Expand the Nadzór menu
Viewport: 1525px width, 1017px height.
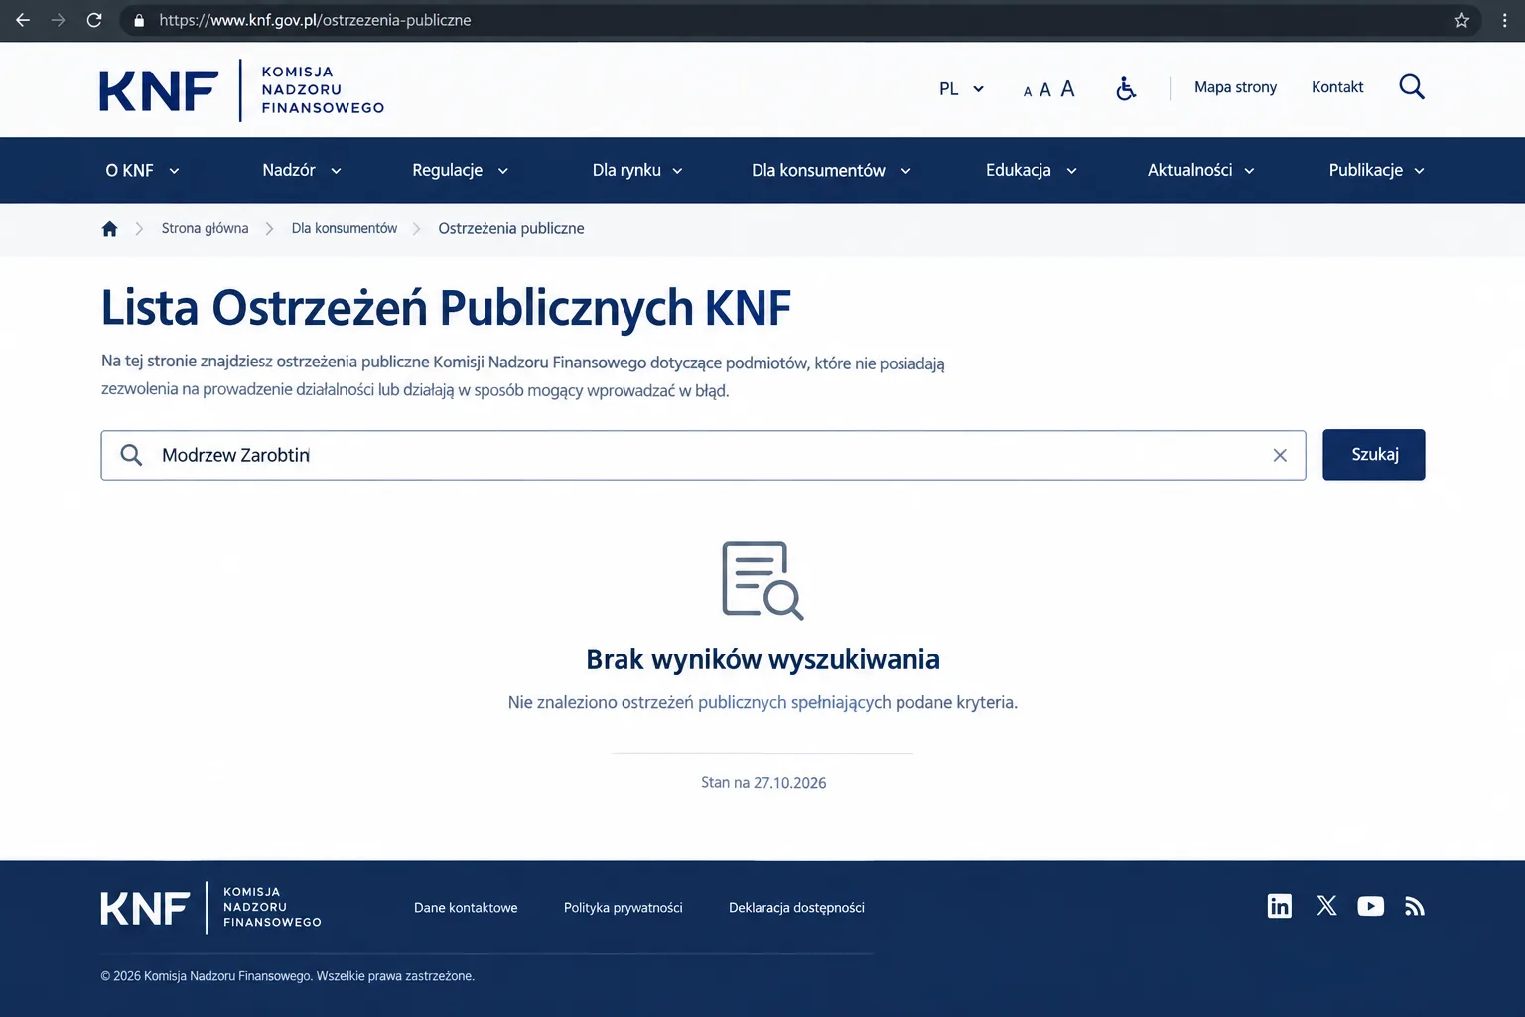coord(302,170)
